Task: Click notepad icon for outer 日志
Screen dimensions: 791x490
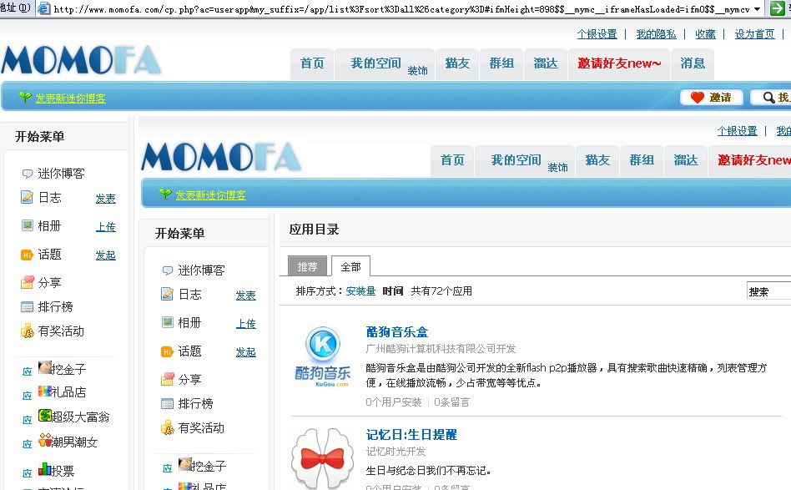Action: click(27, 197)
